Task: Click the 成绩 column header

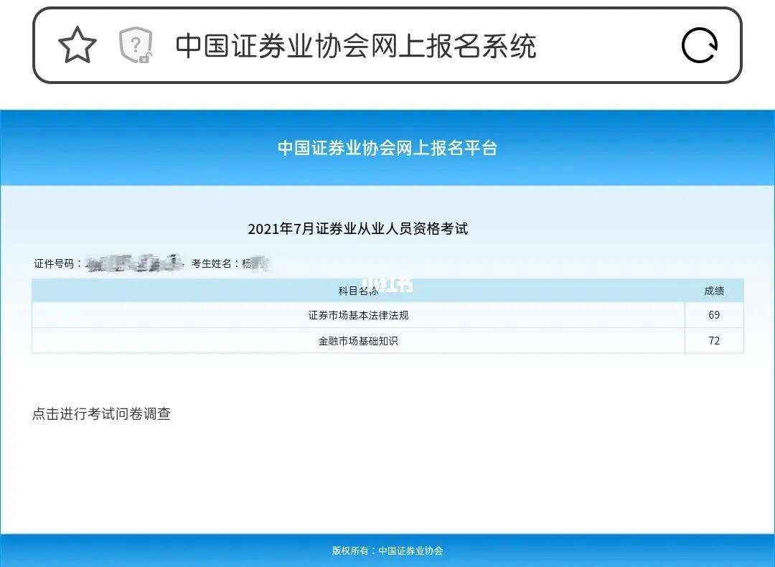Action: [714, 291]
